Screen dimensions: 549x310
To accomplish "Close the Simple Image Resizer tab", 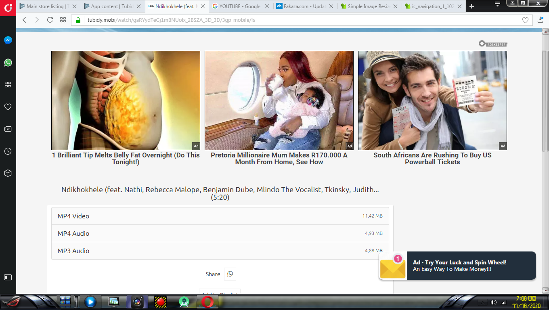I will (x=395, y=6).
